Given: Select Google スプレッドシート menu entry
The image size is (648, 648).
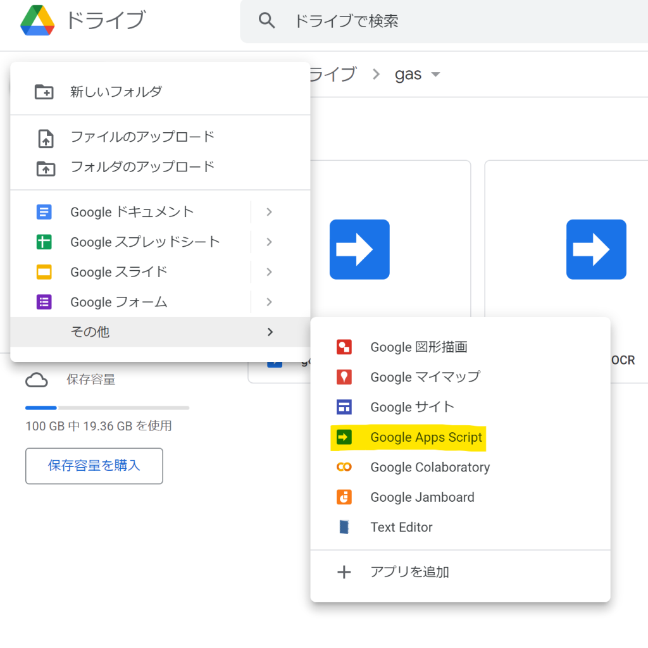Looking at the screenshot, I should 160,242.
